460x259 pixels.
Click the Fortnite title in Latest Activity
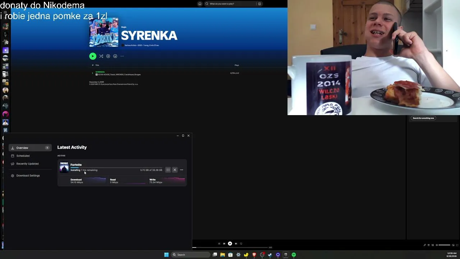tap(76, 165)
